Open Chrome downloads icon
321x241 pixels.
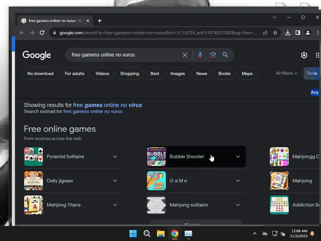[288, 33]
